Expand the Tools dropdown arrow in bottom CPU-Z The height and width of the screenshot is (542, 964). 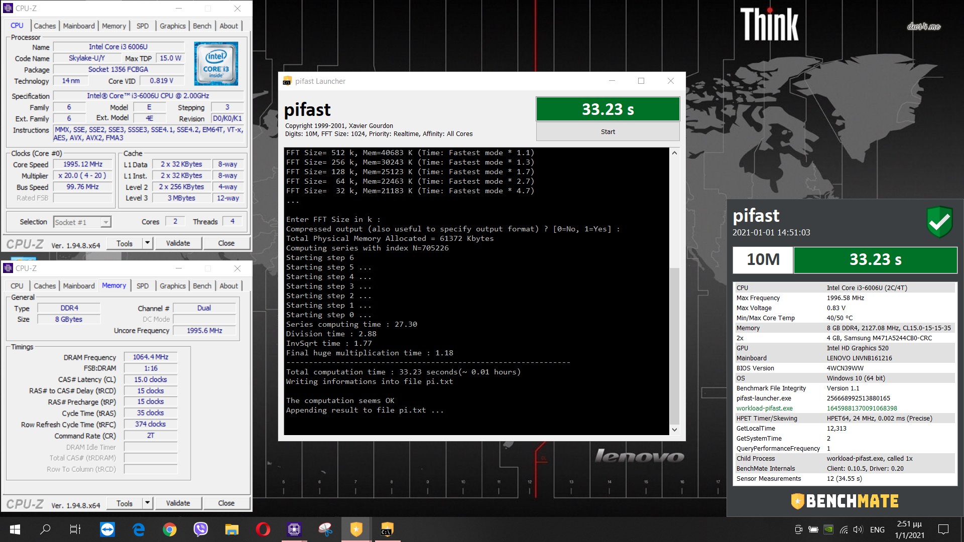coord(147,503)
